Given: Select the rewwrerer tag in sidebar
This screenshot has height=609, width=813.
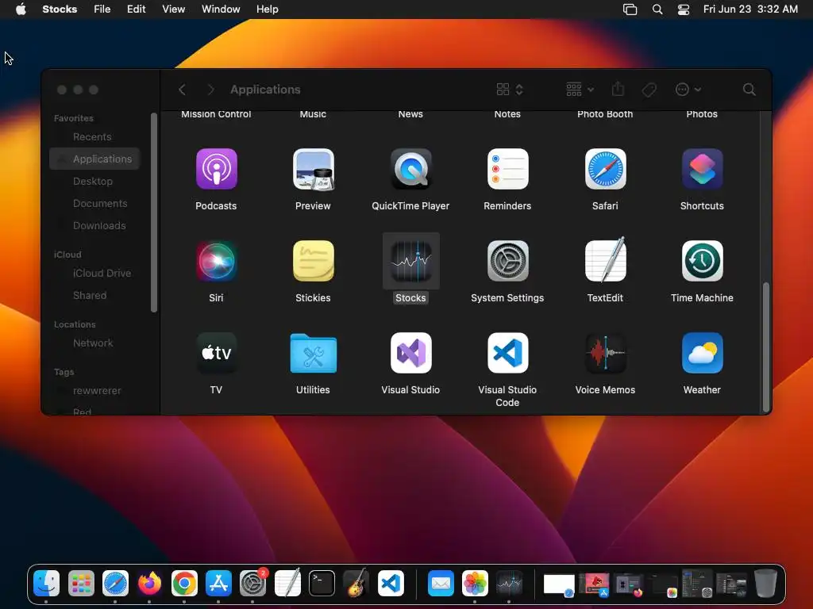Looking at the screenshot, I should tap(95, 390).
